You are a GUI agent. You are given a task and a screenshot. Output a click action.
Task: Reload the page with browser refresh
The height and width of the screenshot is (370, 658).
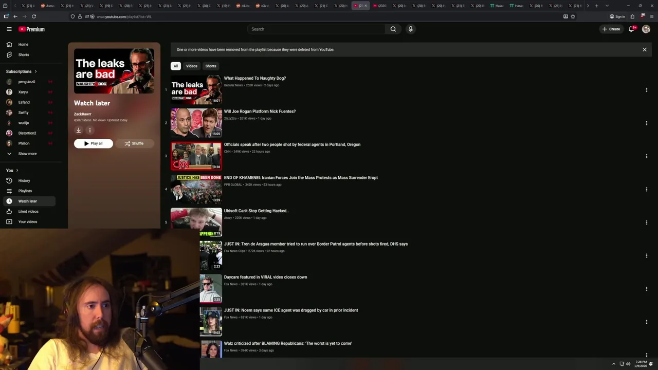point(34,16)
